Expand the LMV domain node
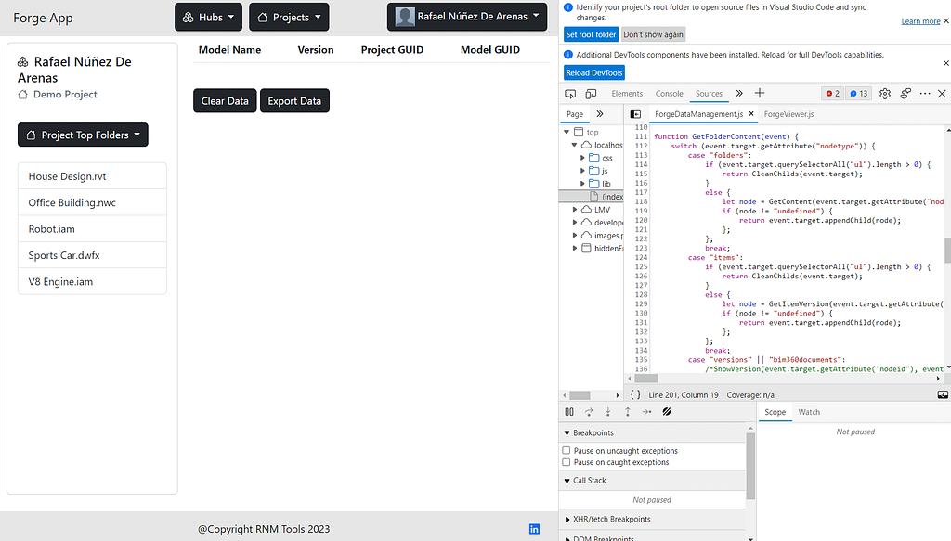The height and width of the screenshot is (541, 951). [x=575, y=210]
